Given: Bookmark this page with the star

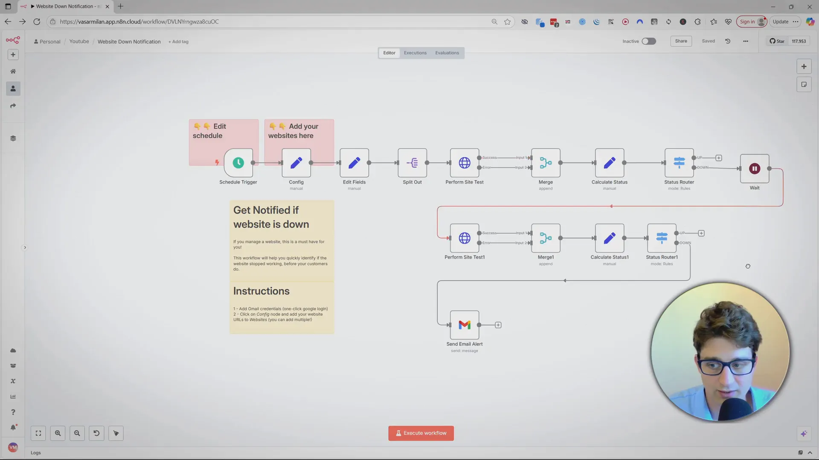Looking at the screenshot, I should pyautogui.click(x=507, y=22).
